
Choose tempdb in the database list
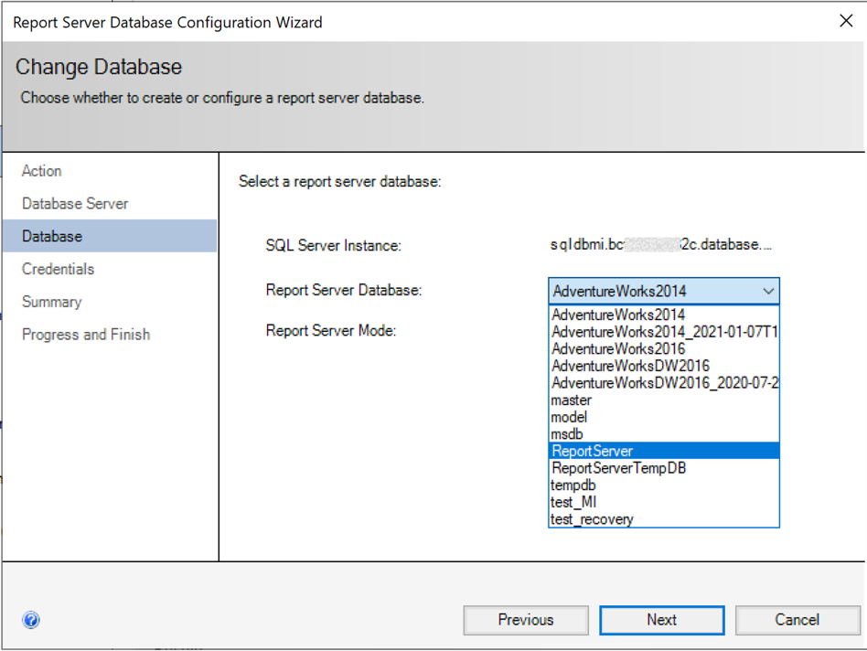coord(573,486)
